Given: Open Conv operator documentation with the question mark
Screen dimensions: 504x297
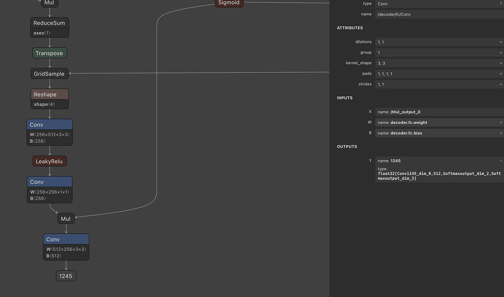Looking at the screenshot, I should [501, 4].
